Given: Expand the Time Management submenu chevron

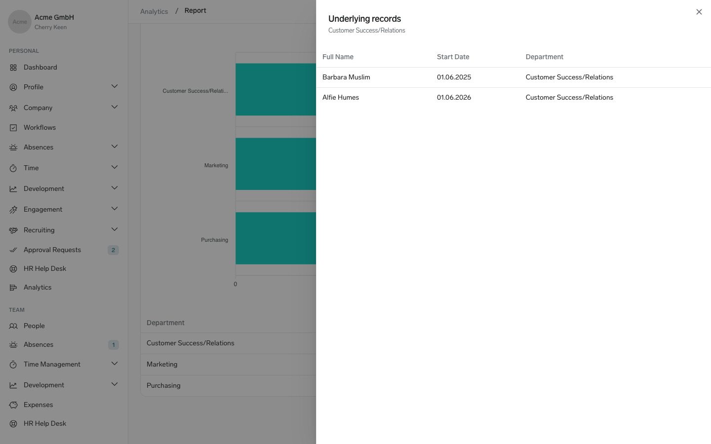Looking at the screenshot, I should point(115,364).
